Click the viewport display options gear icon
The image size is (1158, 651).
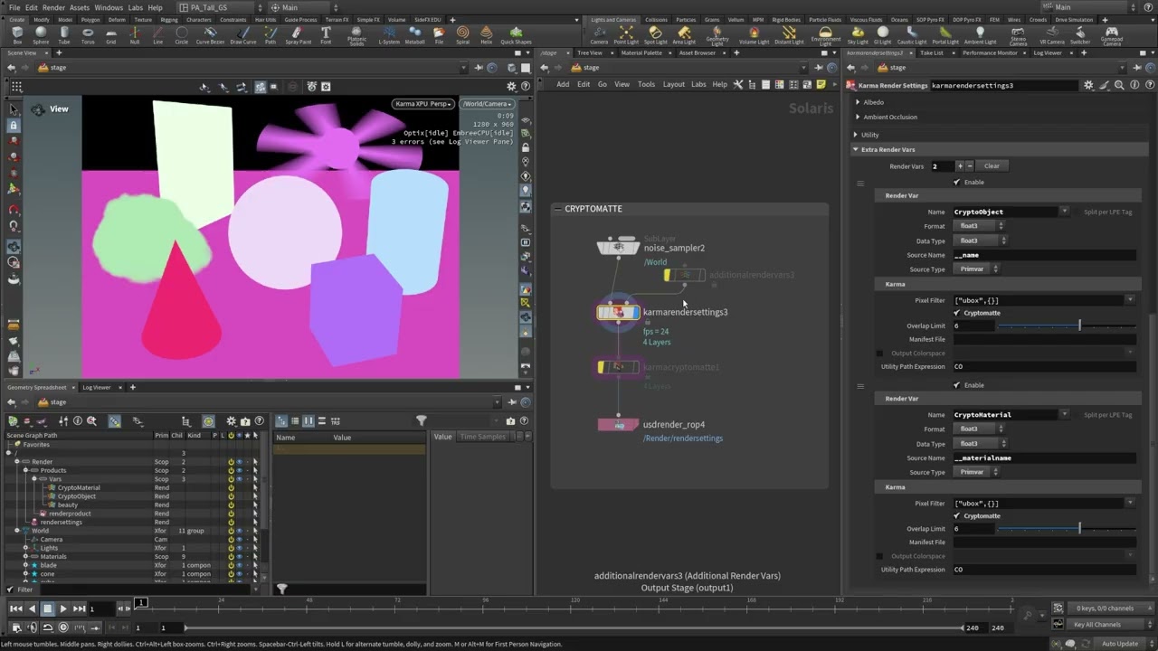pyautogui.click(x=511, y=87)
